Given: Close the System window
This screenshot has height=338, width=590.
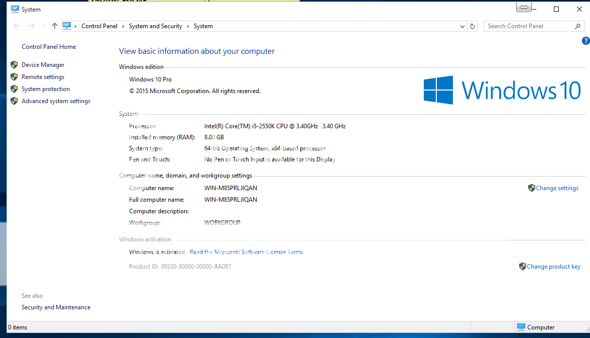Looking at the screenshot, I should coord(579,9).
